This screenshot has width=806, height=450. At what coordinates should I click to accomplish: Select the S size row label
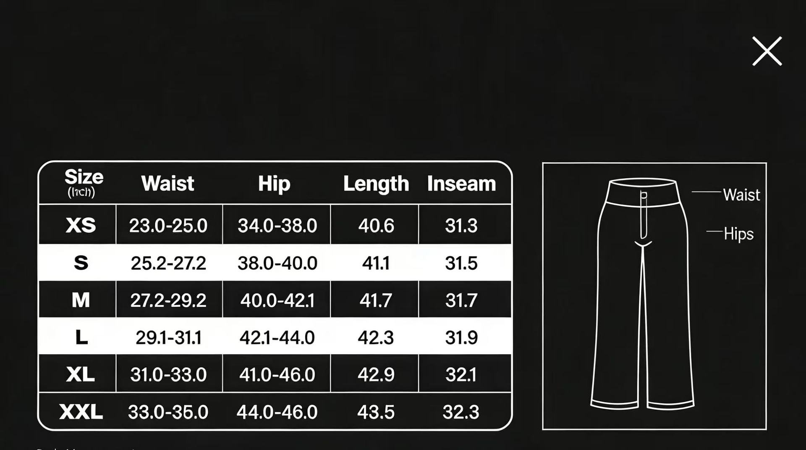pyautogui.click(x=81, y=263)
